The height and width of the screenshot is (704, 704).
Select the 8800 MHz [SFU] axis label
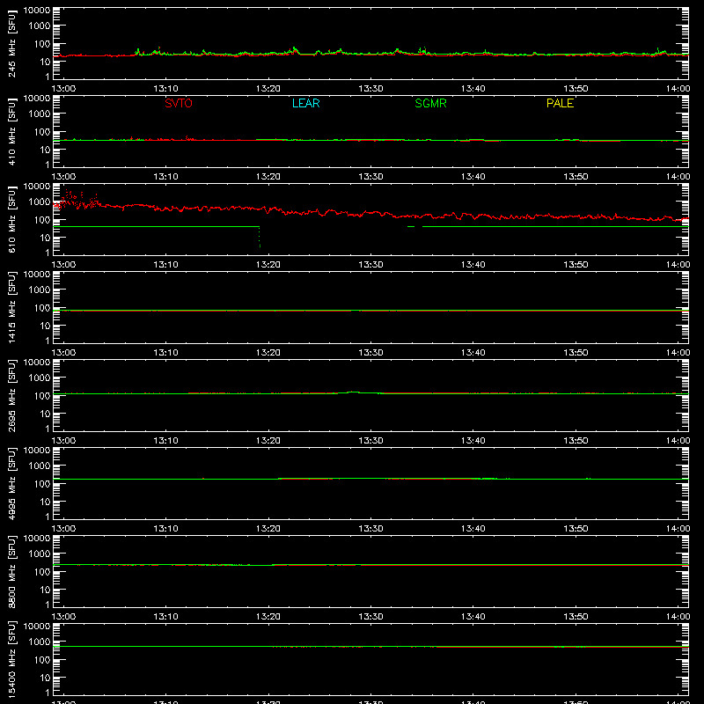[x=12, y=571]
